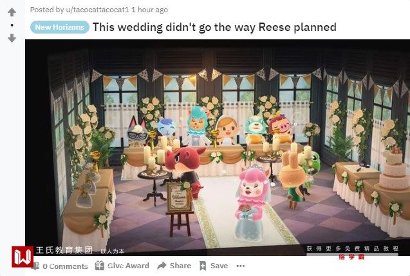
Task: Click the 王氏教育集团 watermark text
Action: pyautogui.click(x=64, y=250)
